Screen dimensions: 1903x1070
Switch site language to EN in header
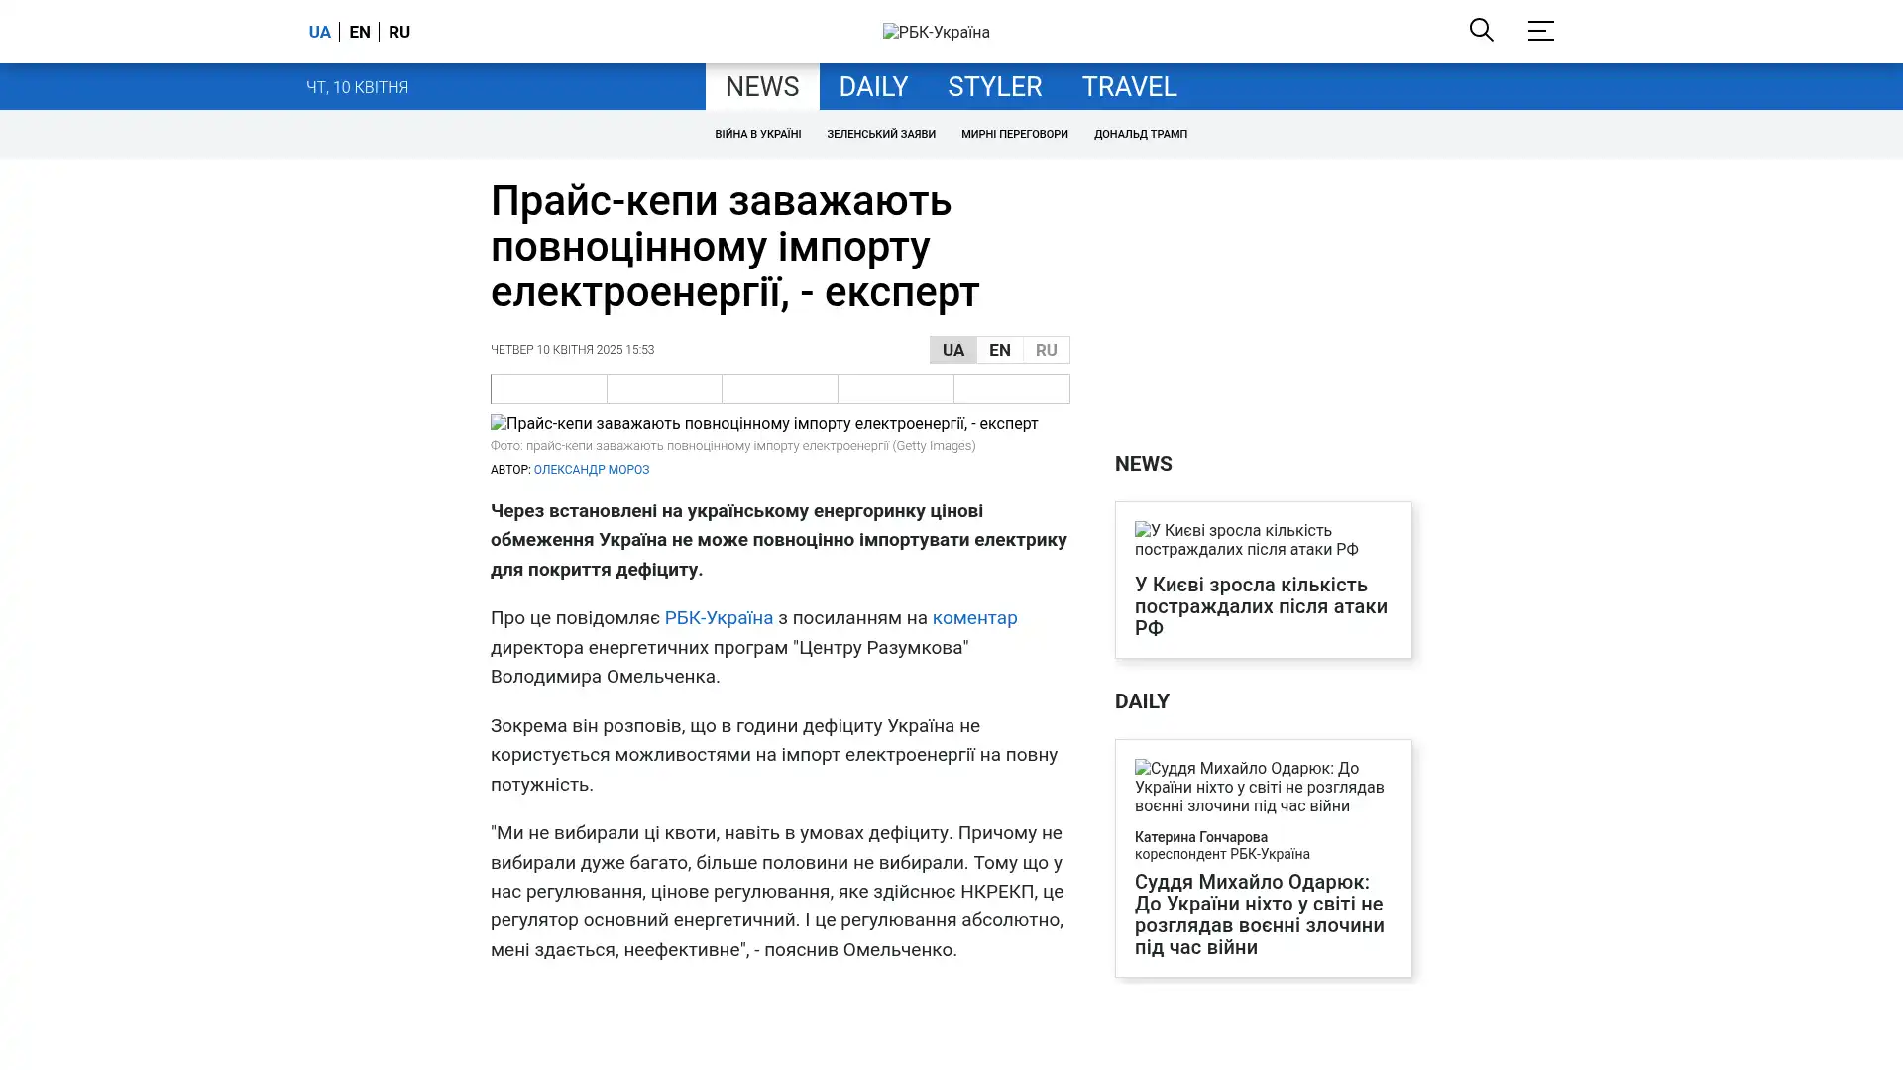360,32
